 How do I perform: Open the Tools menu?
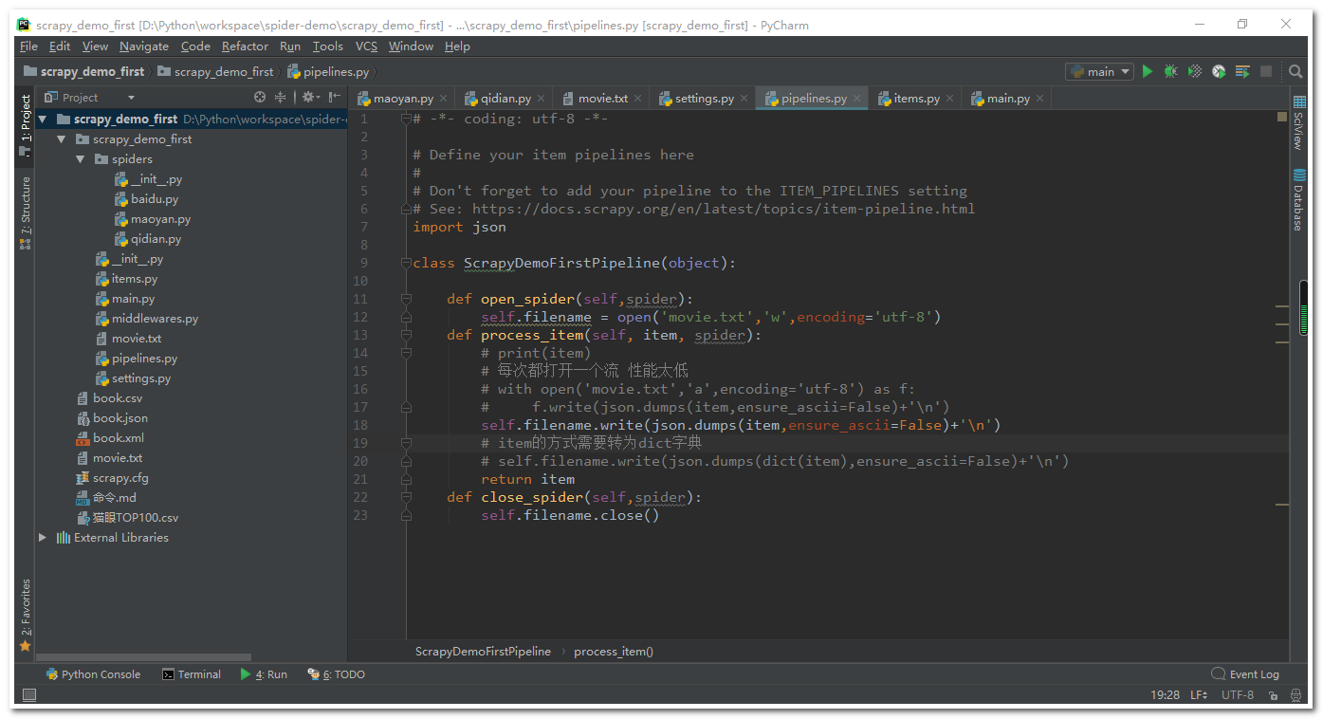[x=327, y=46]
